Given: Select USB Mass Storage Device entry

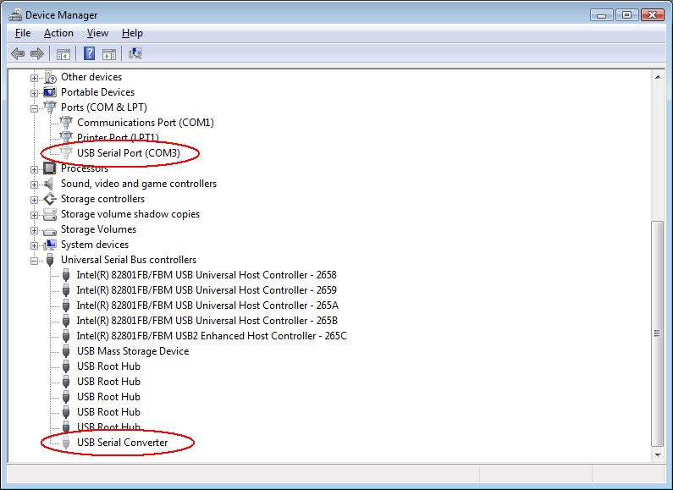Looking at the screenshot, I should 132,351.
